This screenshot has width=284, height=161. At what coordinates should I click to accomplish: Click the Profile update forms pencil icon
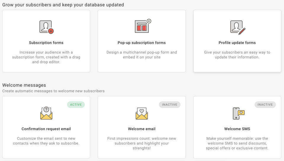[238, 27]
